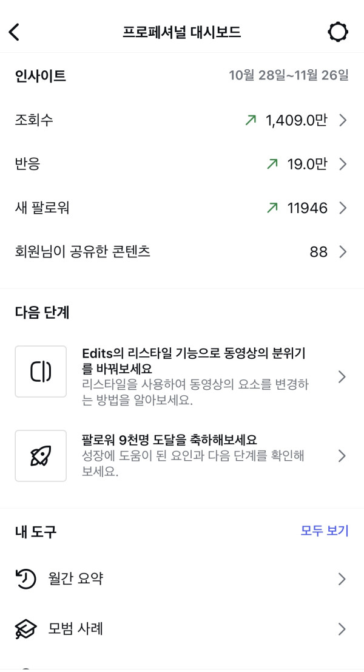
Task: Tap the green trend arrow beside 새 팔로워
Action: 272,208
